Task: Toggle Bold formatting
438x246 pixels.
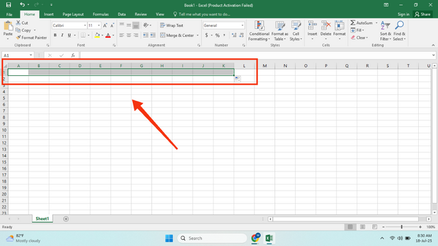Action: click(55, 35)
